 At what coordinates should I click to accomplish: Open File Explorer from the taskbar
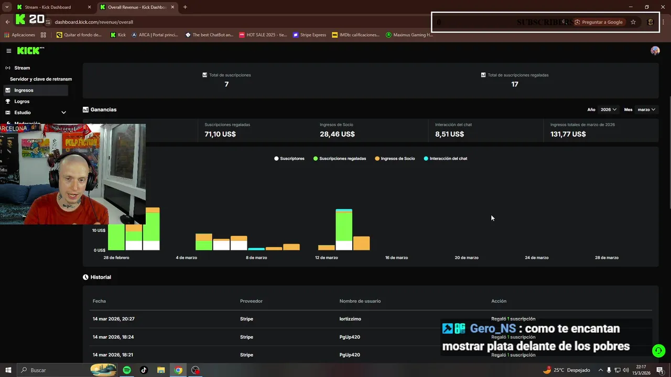point(161,370)
